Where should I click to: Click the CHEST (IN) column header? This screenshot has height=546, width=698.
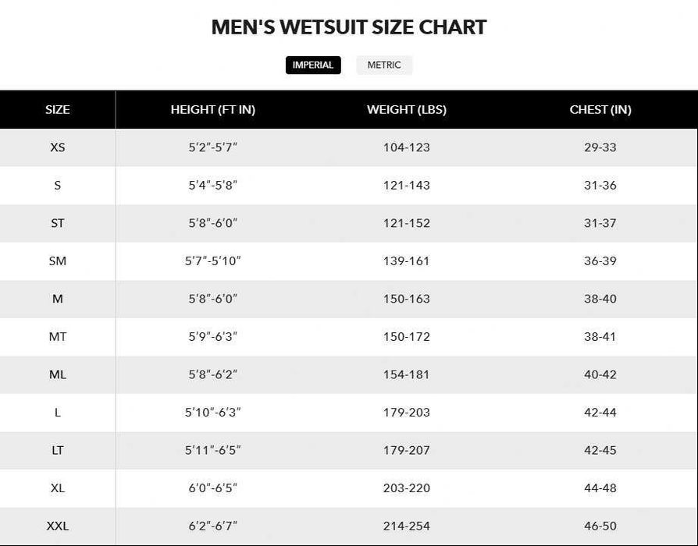point(600,110)
